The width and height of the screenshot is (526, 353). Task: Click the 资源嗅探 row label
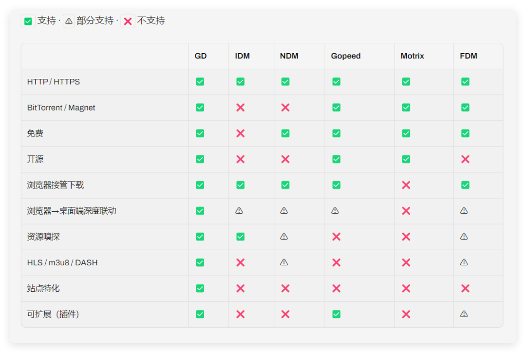43,237
